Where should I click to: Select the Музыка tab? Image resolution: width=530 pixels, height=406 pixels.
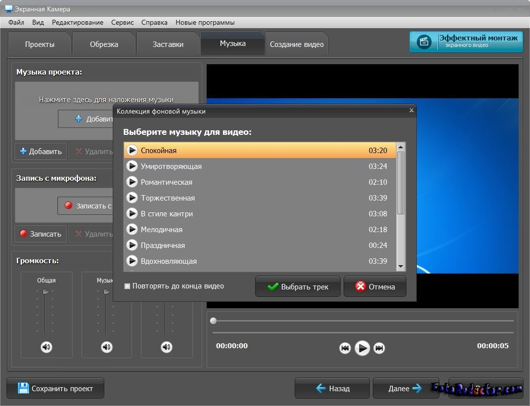pyautogui.click(x=232, y=43)
